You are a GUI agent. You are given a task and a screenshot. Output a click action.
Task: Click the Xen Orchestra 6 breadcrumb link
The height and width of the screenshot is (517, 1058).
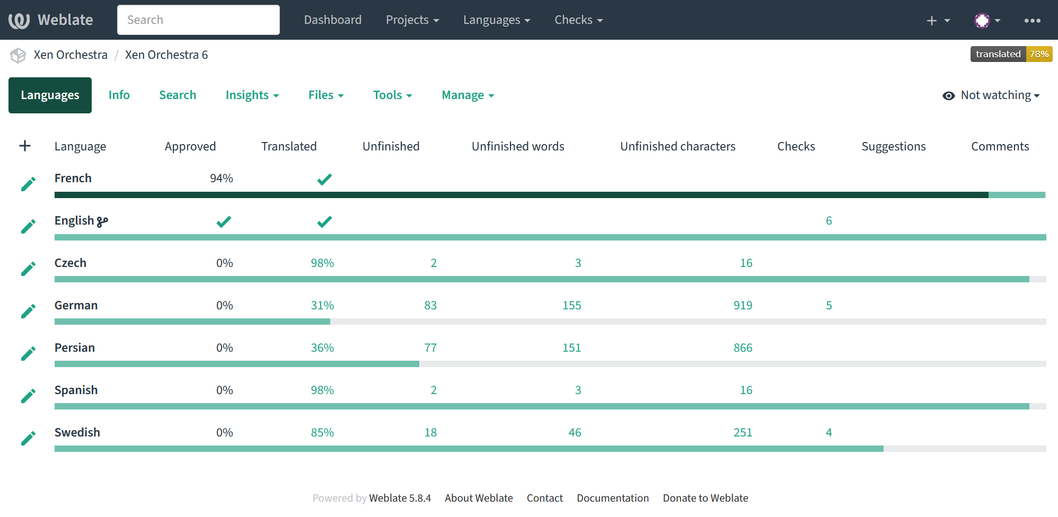pos(166,55)
